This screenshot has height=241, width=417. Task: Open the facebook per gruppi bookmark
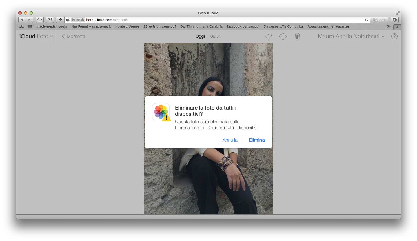(x=243, y=26)
